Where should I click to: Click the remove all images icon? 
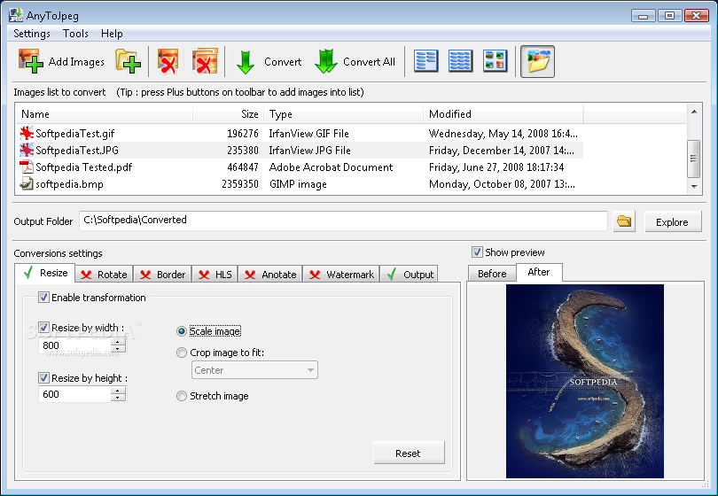(x=205, y=61)
